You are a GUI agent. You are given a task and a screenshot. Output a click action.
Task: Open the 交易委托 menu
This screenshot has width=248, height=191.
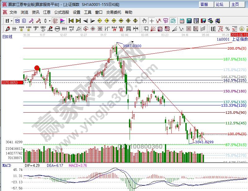coord(114,12)
